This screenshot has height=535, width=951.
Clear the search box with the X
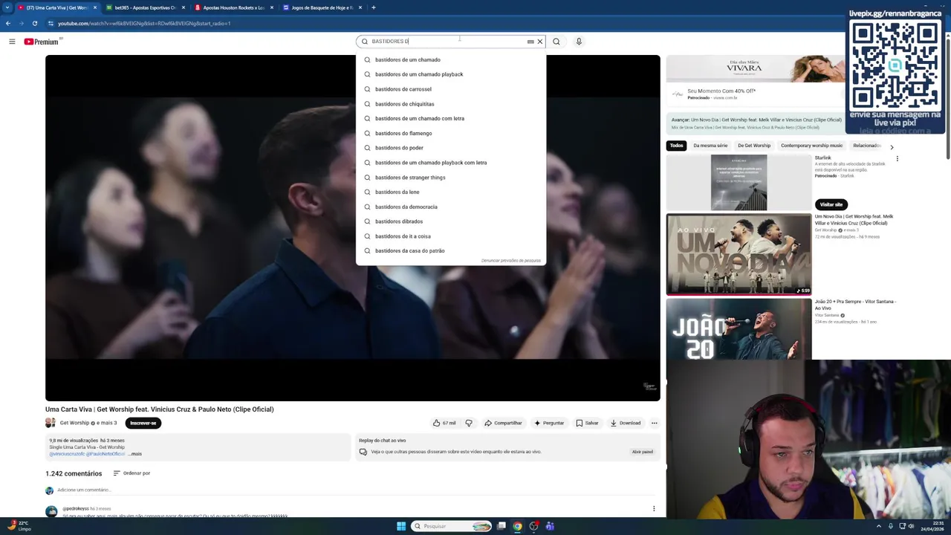[x=540, y=42]
